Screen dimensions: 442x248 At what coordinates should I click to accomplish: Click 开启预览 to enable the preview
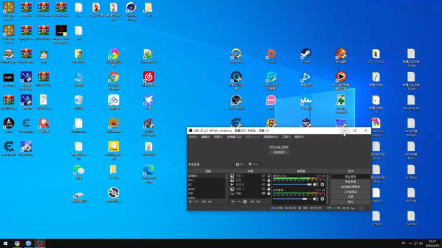(x=279, y=153)
